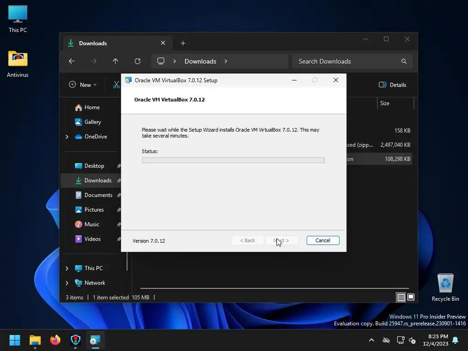468x351 pixels.
Task: Click the horizontal scrollbar in Explorer
Action: 275,288
